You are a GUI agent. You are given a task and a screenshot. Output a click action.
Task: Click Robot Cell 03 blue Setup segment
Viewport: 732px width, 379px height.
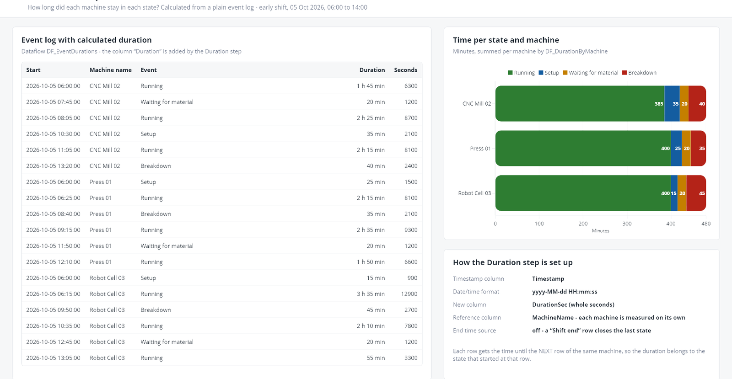pyautogui.click(x=674, y=193)
